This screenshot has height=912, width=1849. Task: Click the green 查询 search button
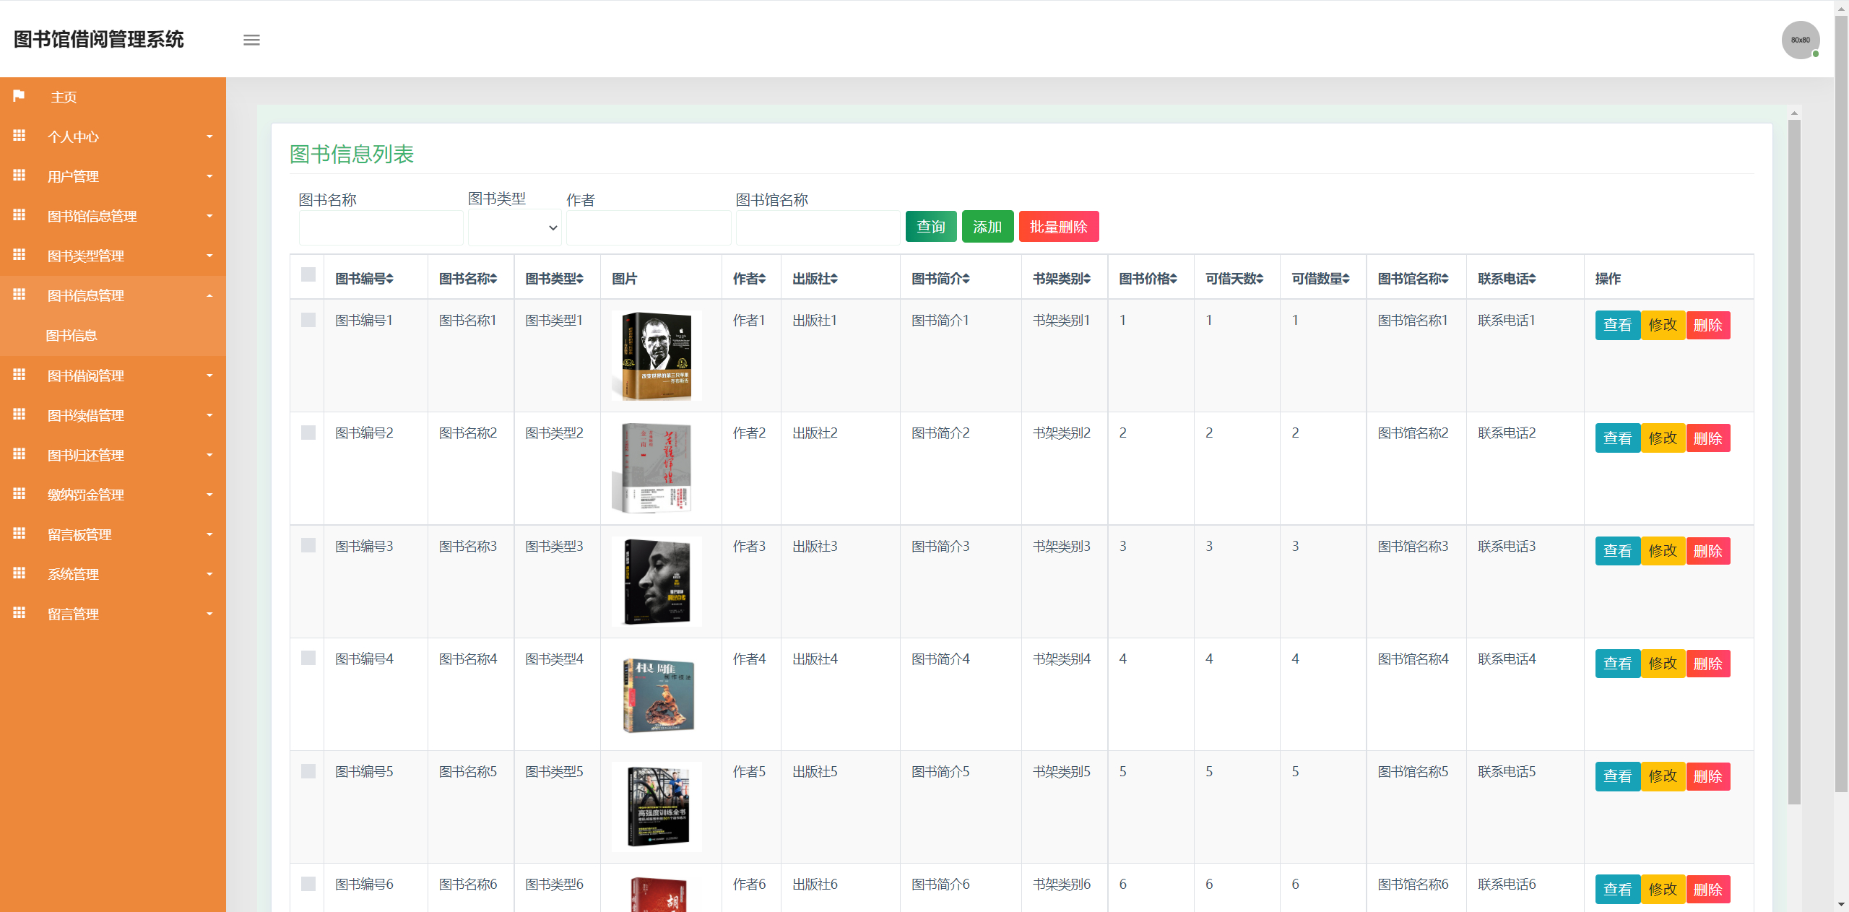[x=930, y=227]
